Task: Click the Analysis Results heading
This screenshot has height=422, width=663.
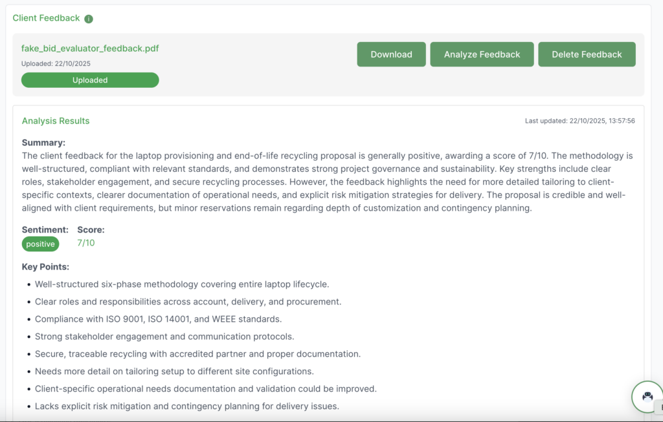Action: 56,121
